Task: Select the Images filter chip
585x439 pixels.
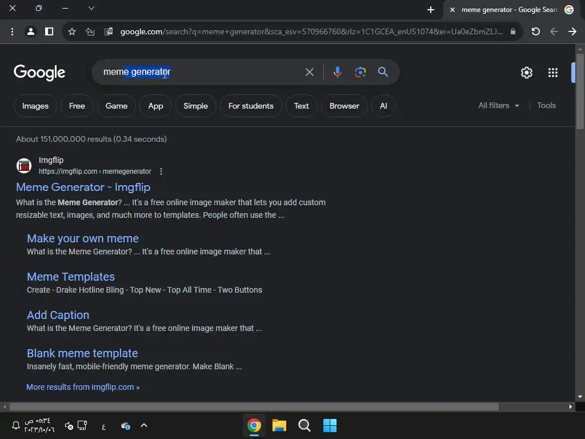Action: point(35,106)
